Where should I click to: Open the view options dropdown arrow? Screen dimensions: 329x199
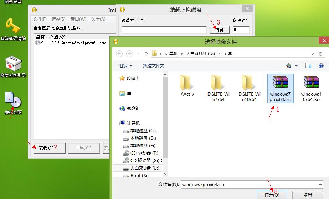tap(296, 66)
